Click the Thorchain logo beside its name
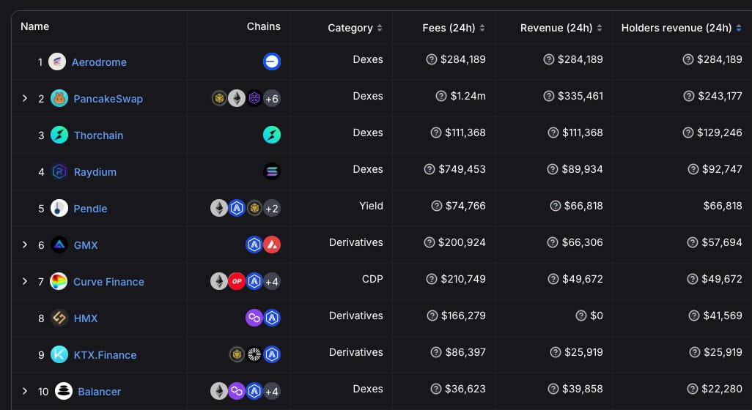The width and height of the screenshot is (752, 410). 59,135
